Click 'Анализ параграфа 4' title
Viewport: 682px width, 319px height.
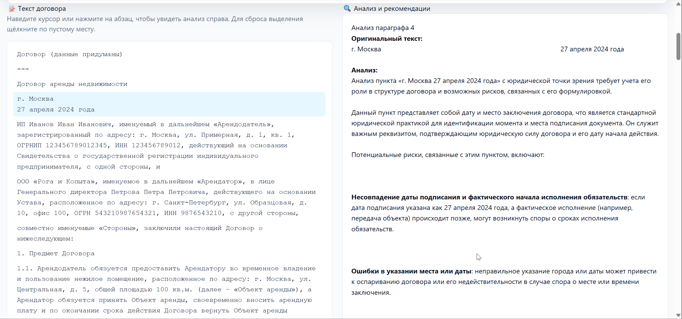tap(382, 28)
